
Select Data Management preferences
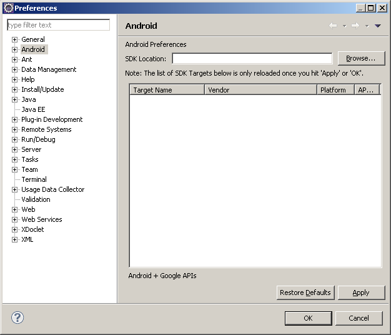pyautogui.click(x=49, y=69)
